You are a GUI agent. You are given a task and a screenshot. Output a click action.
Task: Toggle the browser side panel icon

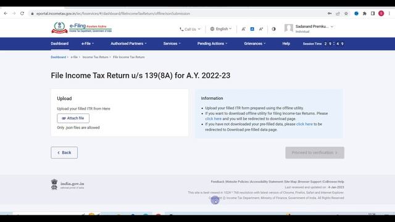pos(373,14)
